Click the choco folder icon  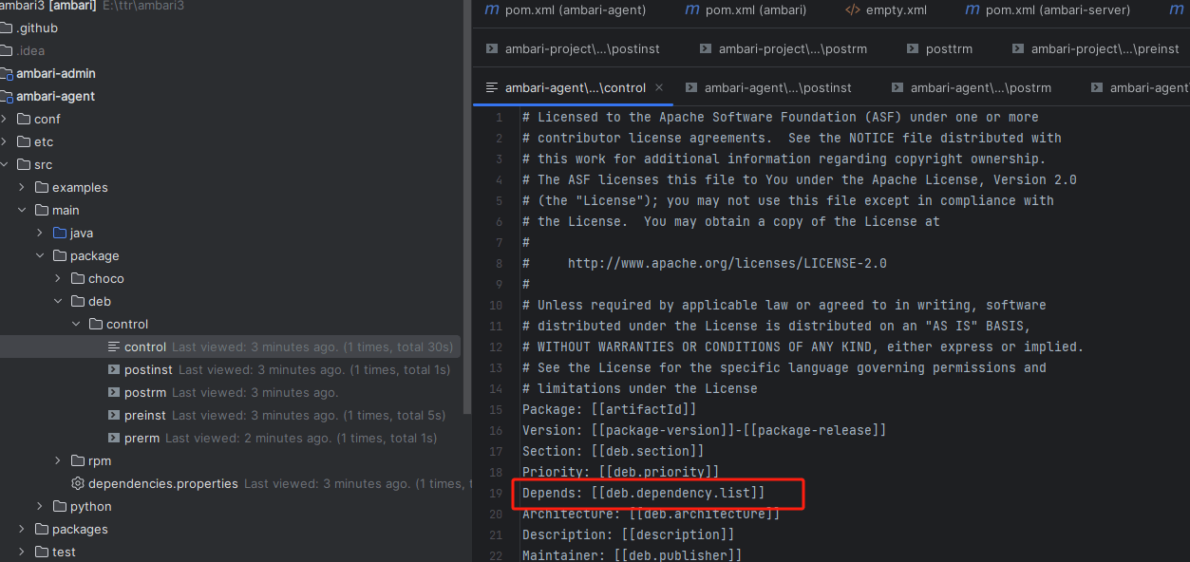pos(78,278)
